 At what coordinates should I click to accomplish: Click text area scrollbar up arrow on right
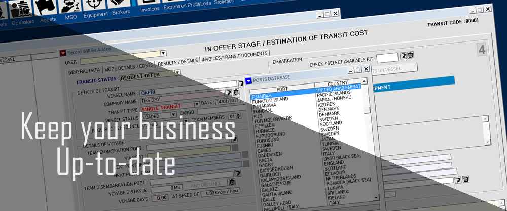pos(485,119)
